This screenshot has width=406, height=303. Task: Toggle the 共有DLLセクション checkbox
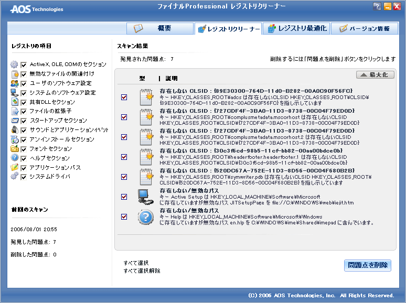point(24,102)
